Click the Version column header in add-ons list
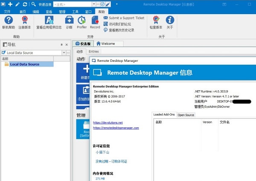 [x=209, y=122]
